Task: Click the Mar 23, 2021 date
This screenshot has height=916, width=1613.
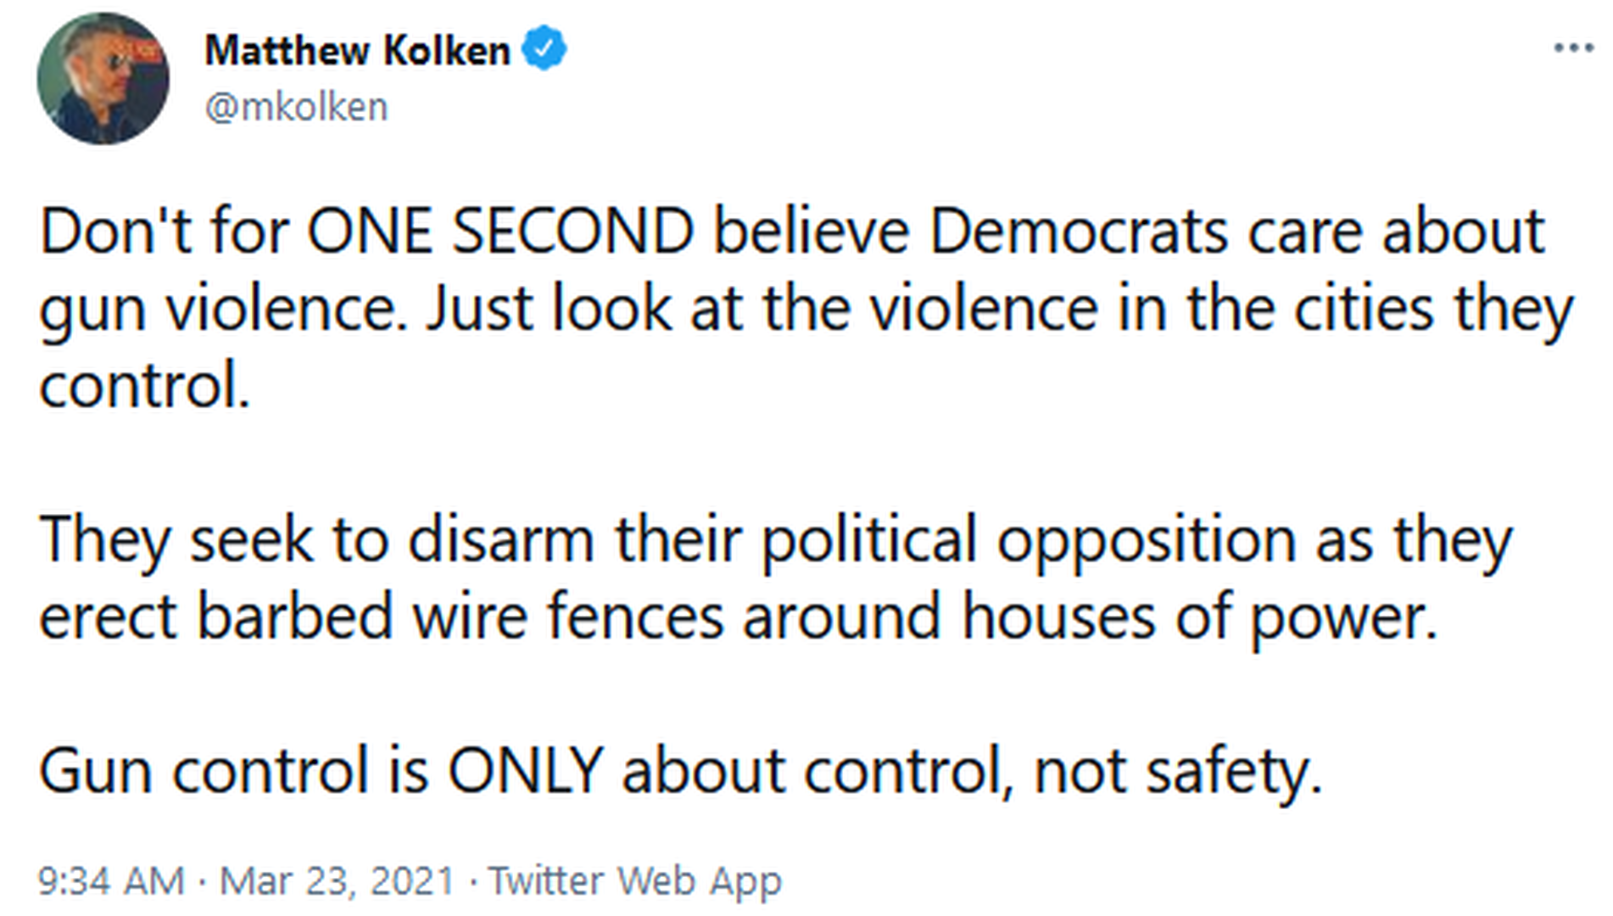Action: pyautogui.click(x=337, y=881)
